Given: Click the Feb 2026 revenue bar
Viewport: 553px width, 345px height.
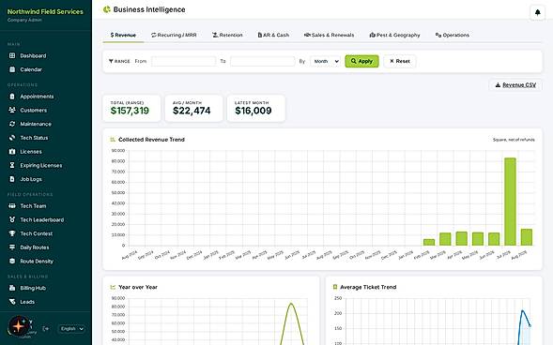Looking at the screenshot, I should click(x=429, y=242).
